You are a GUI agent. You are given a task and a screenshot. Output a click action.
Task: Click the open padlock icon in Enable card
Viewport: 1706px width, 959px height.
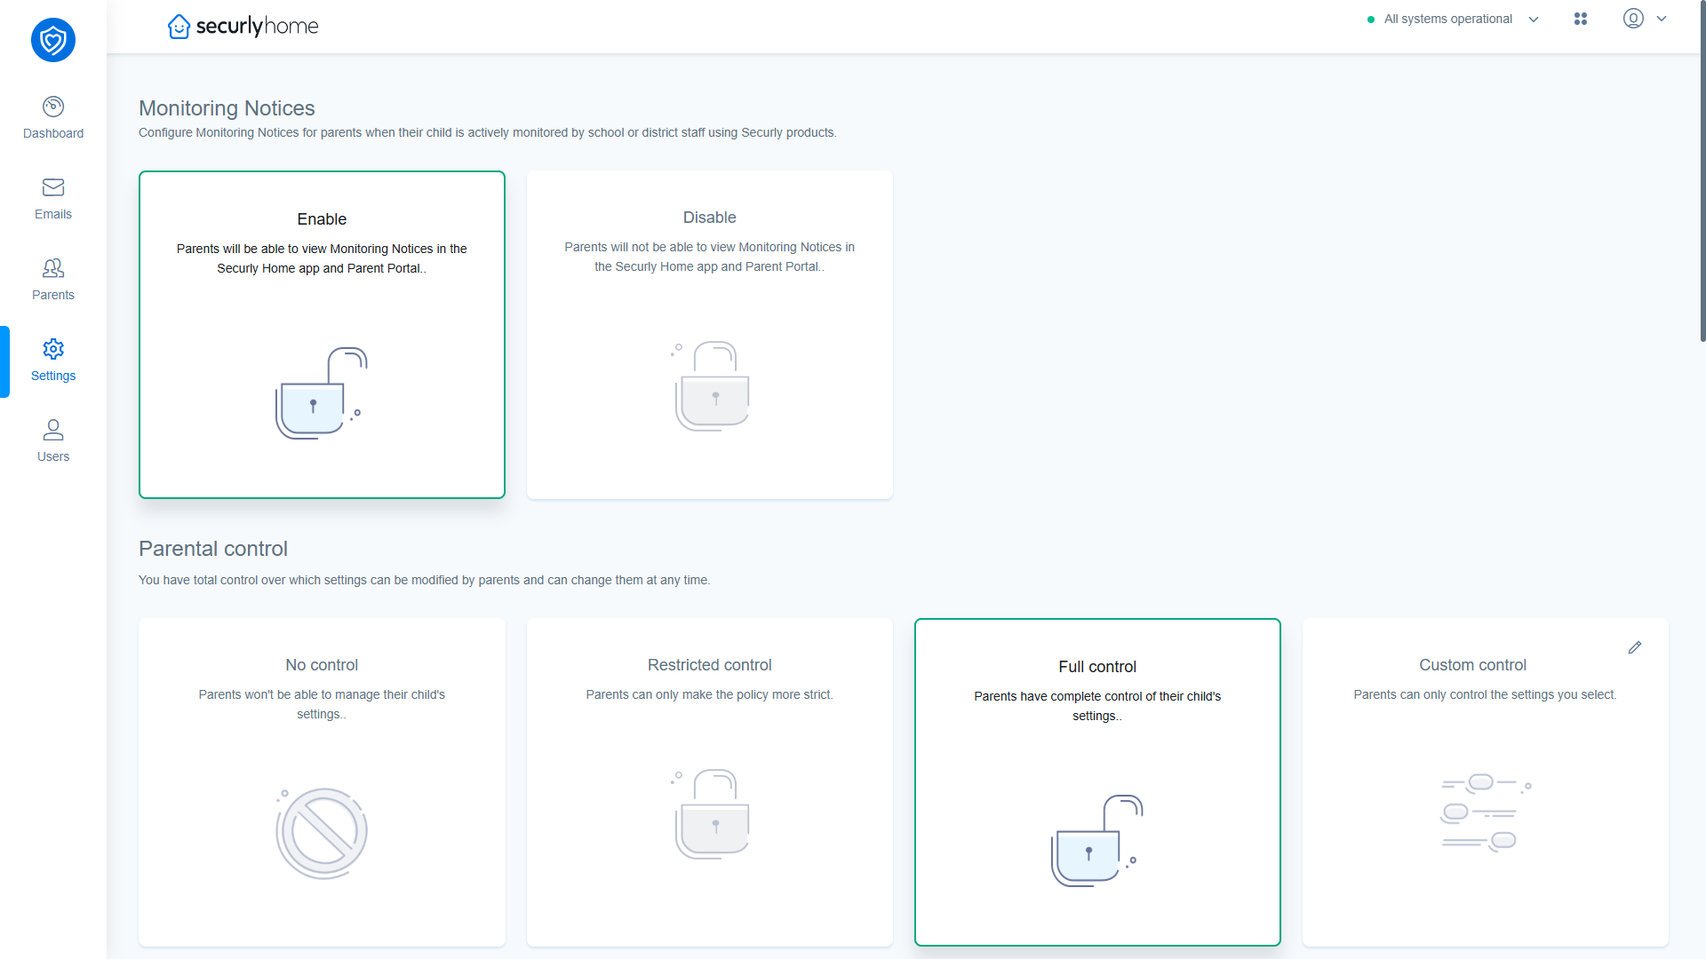click(321, 393)
